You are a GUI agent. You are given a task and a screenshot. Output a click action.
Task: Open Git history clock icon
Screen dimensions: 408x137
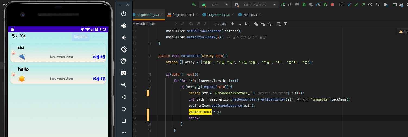[x=370, y=5]
